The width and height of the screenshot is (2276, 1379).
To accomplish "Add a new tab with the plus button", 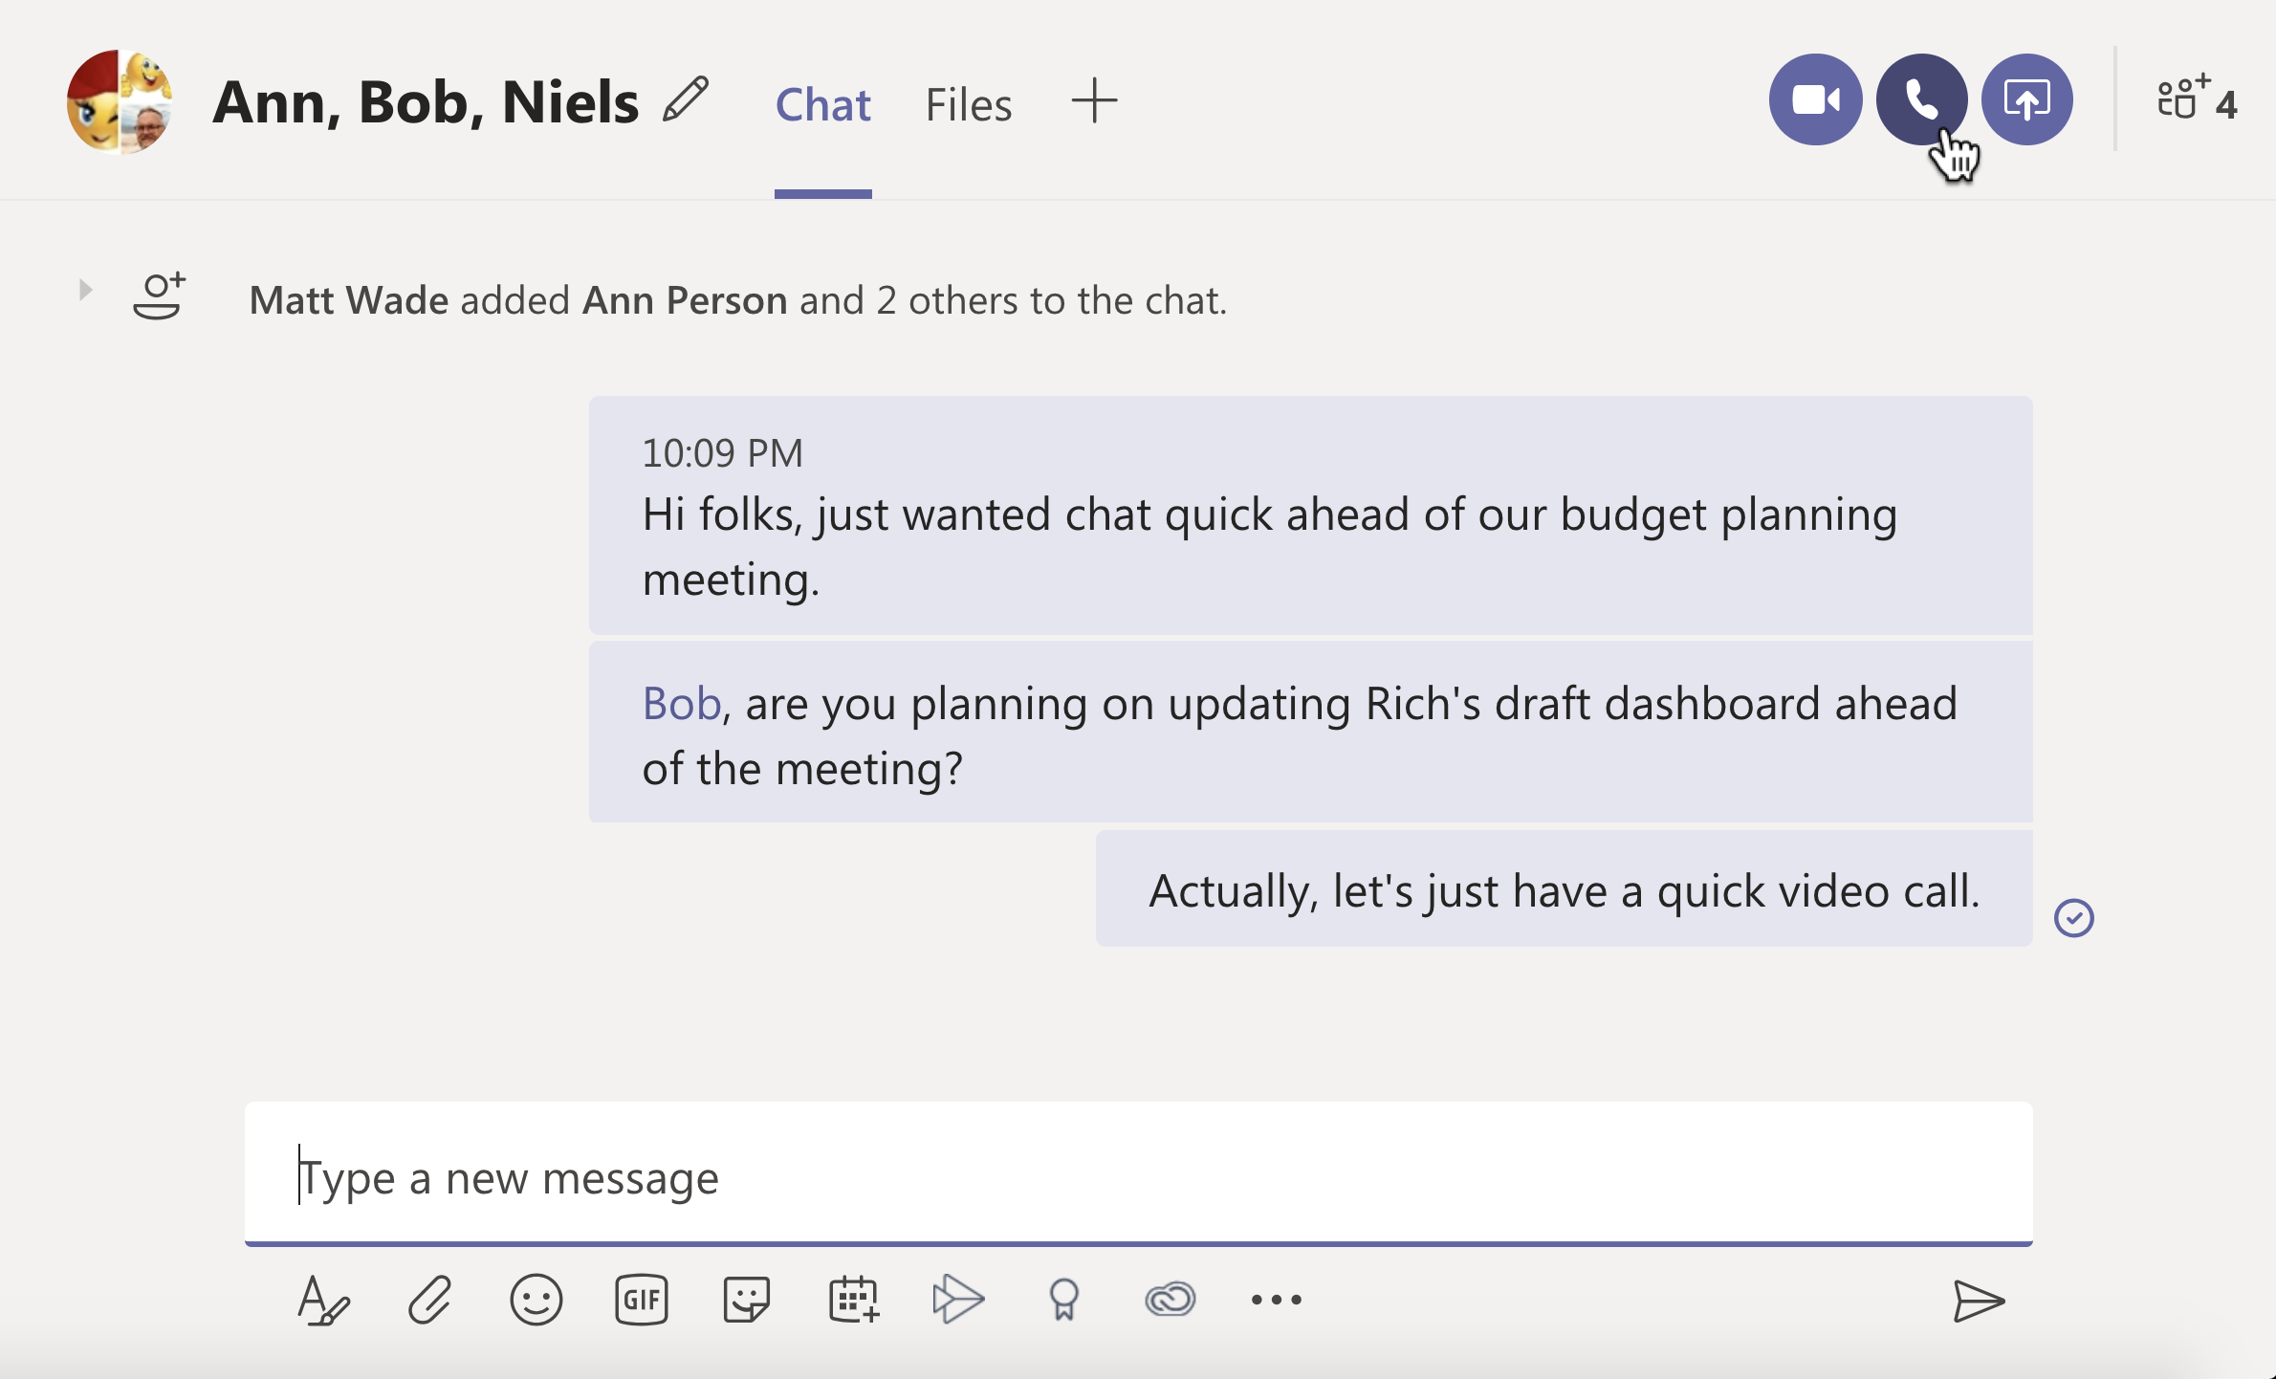I will [x=1093, y=100].
